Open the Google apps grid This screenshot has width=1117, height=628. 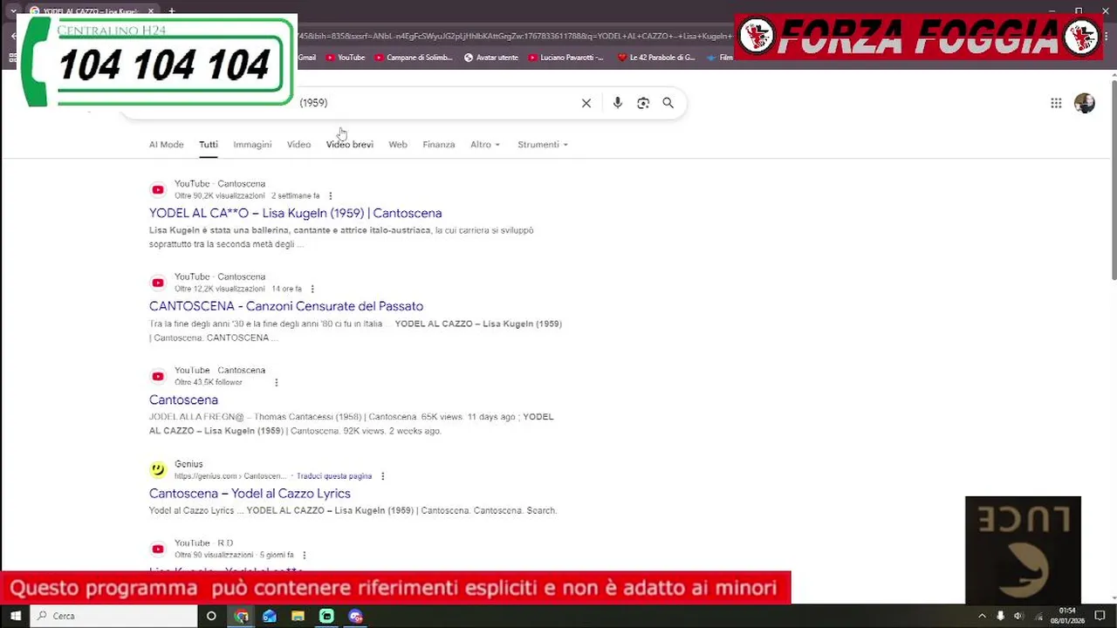click(1056, 103)
